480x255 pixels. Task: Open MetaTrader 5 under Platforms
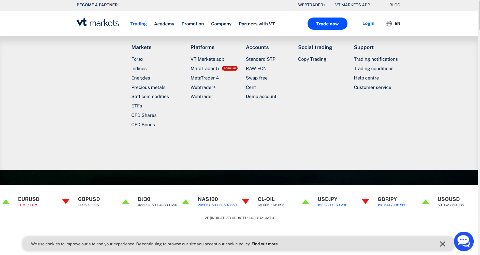pyautogui.click(x=205, y=69)
